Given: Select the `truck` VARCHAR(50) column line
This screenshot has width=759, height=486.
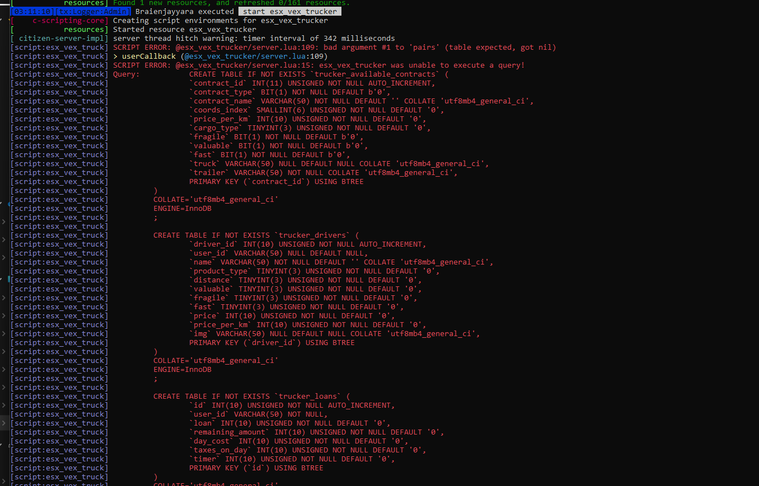Looking at the screenshot, I should click(x=339, y=164).
